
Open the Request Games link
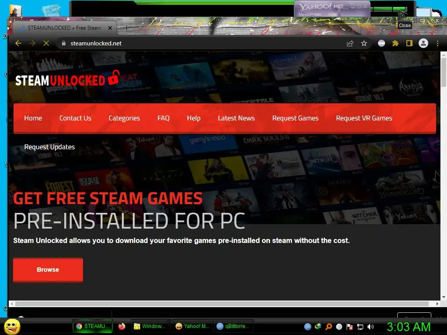296,118
